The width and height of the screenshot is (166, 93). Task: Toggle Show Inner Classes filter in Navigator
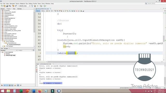pyautogui.click(x=12, y=85)
